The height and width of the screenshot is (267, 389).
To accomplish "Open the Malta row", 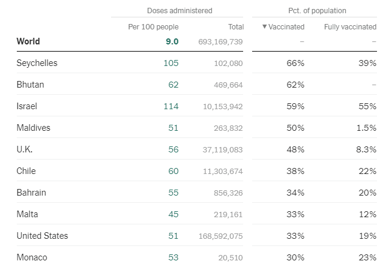I will pyautogui.click(x=27, y=214).
